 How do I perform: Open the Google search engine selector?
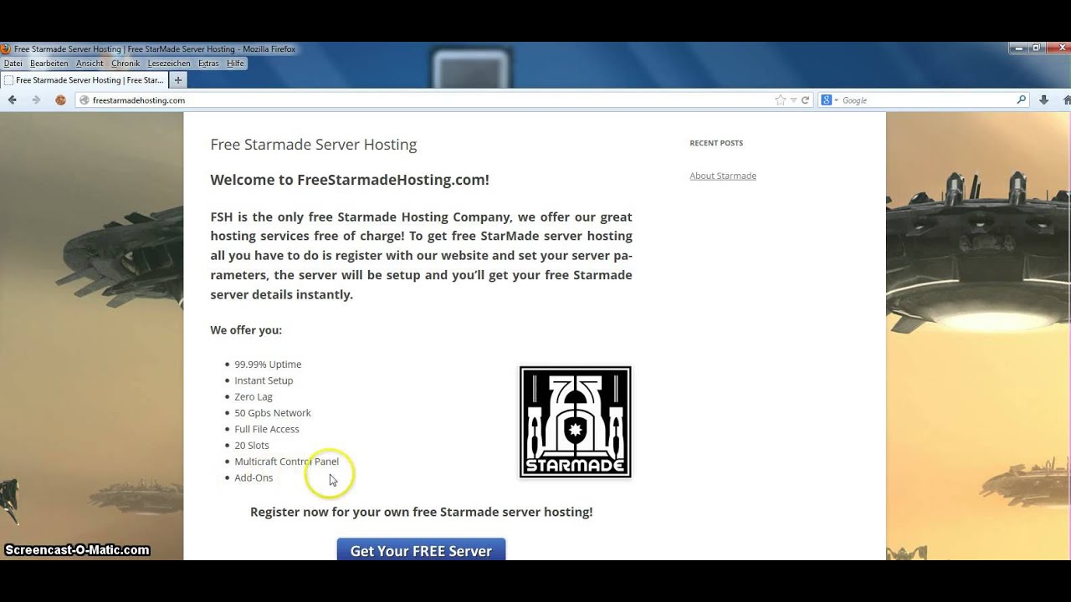830,99
